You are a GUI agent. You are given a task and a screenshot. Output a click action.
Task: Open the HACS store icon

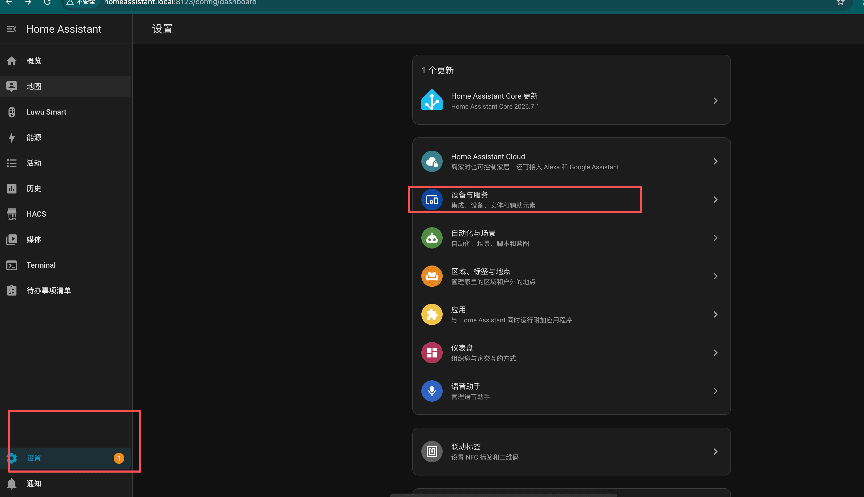[x=12, y=214]
